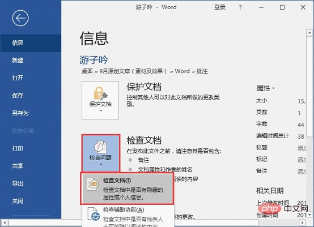This screenshot has height=227, width=314.
Task: Expand the 检查问题 button dropdown arrow
Action: 101,164
